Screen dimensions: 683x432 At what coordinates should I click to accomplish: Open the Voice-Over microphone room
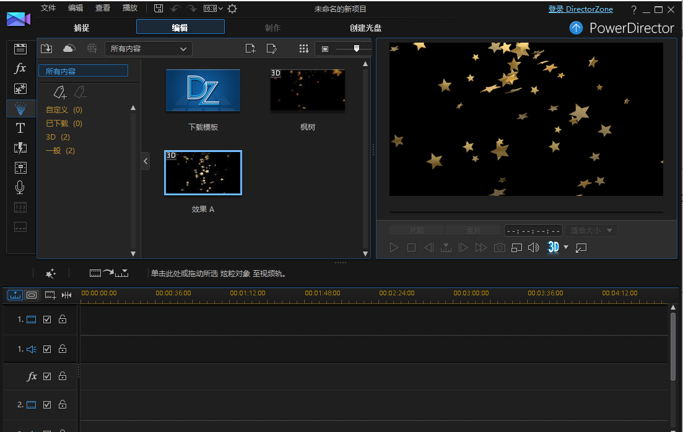[20, 187]
